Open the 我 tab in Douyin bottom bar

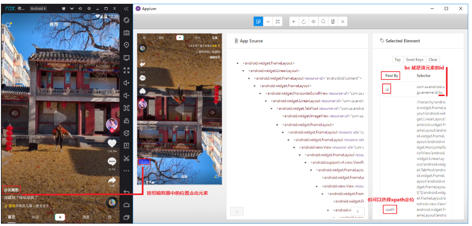click(x=110, y=217)
